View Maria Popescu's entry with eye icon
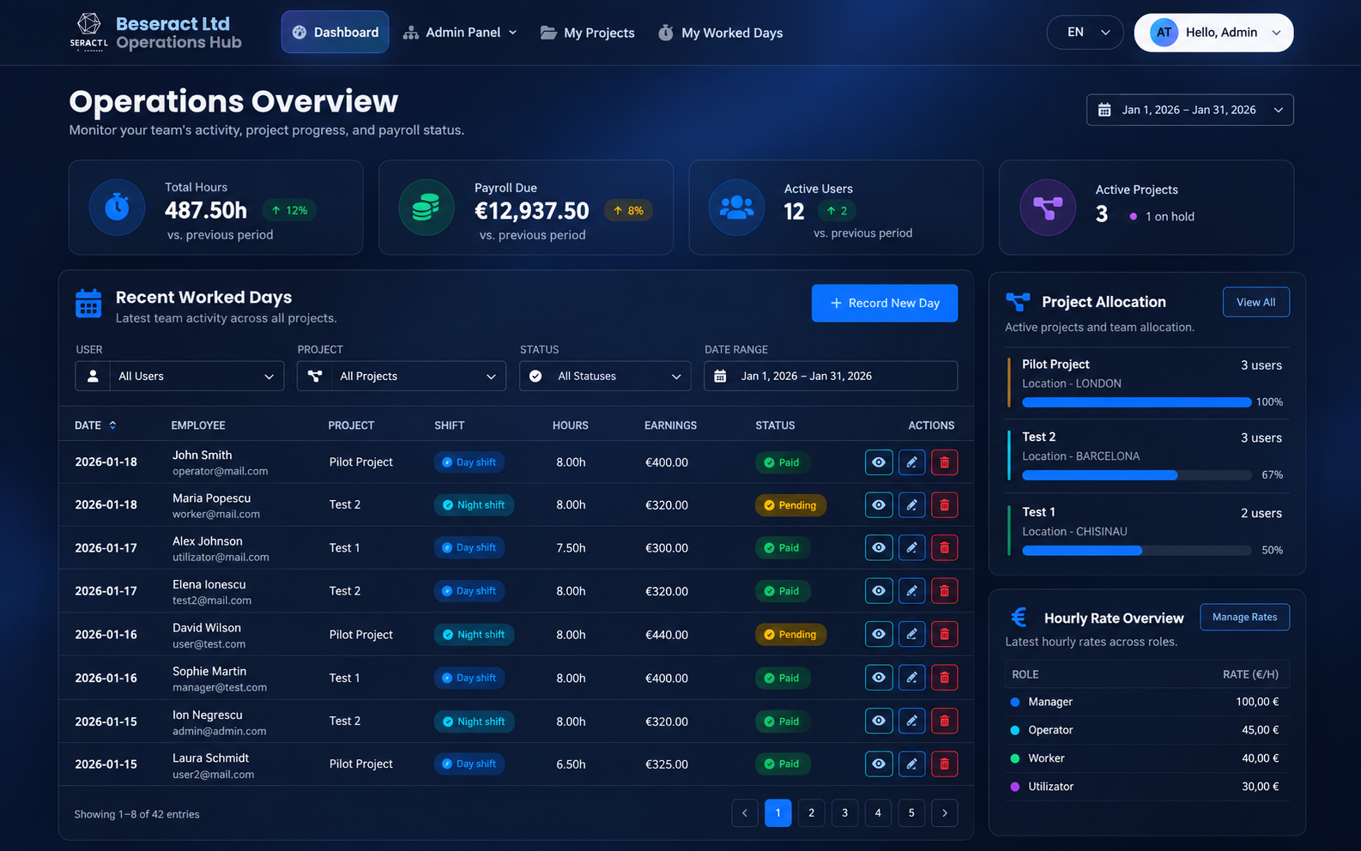1361x851 pixels. click(879, 505)
